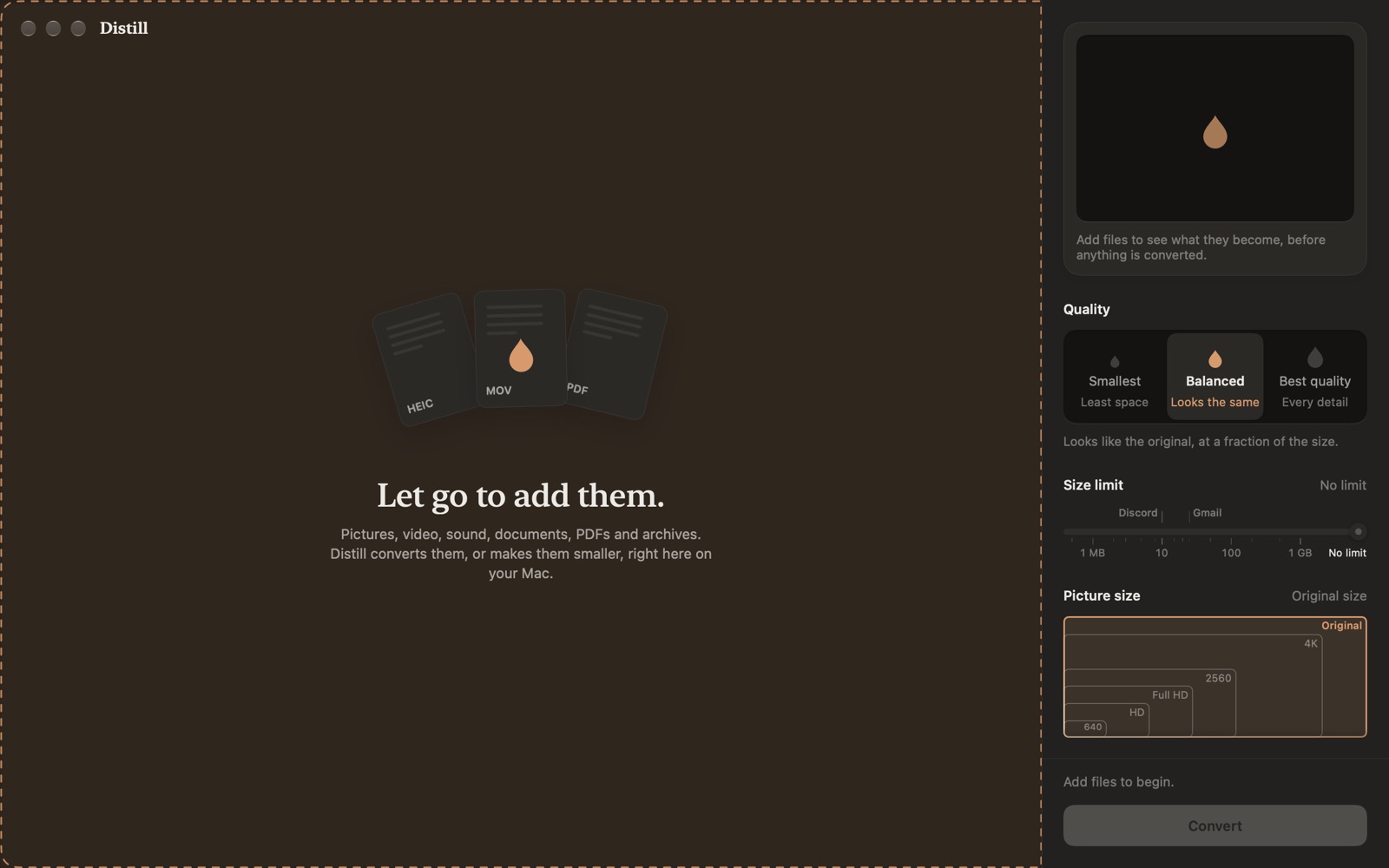This screenshot has height=868, width=1389.
Task: Click the Original size value label
Action: tap(1328, 595)
